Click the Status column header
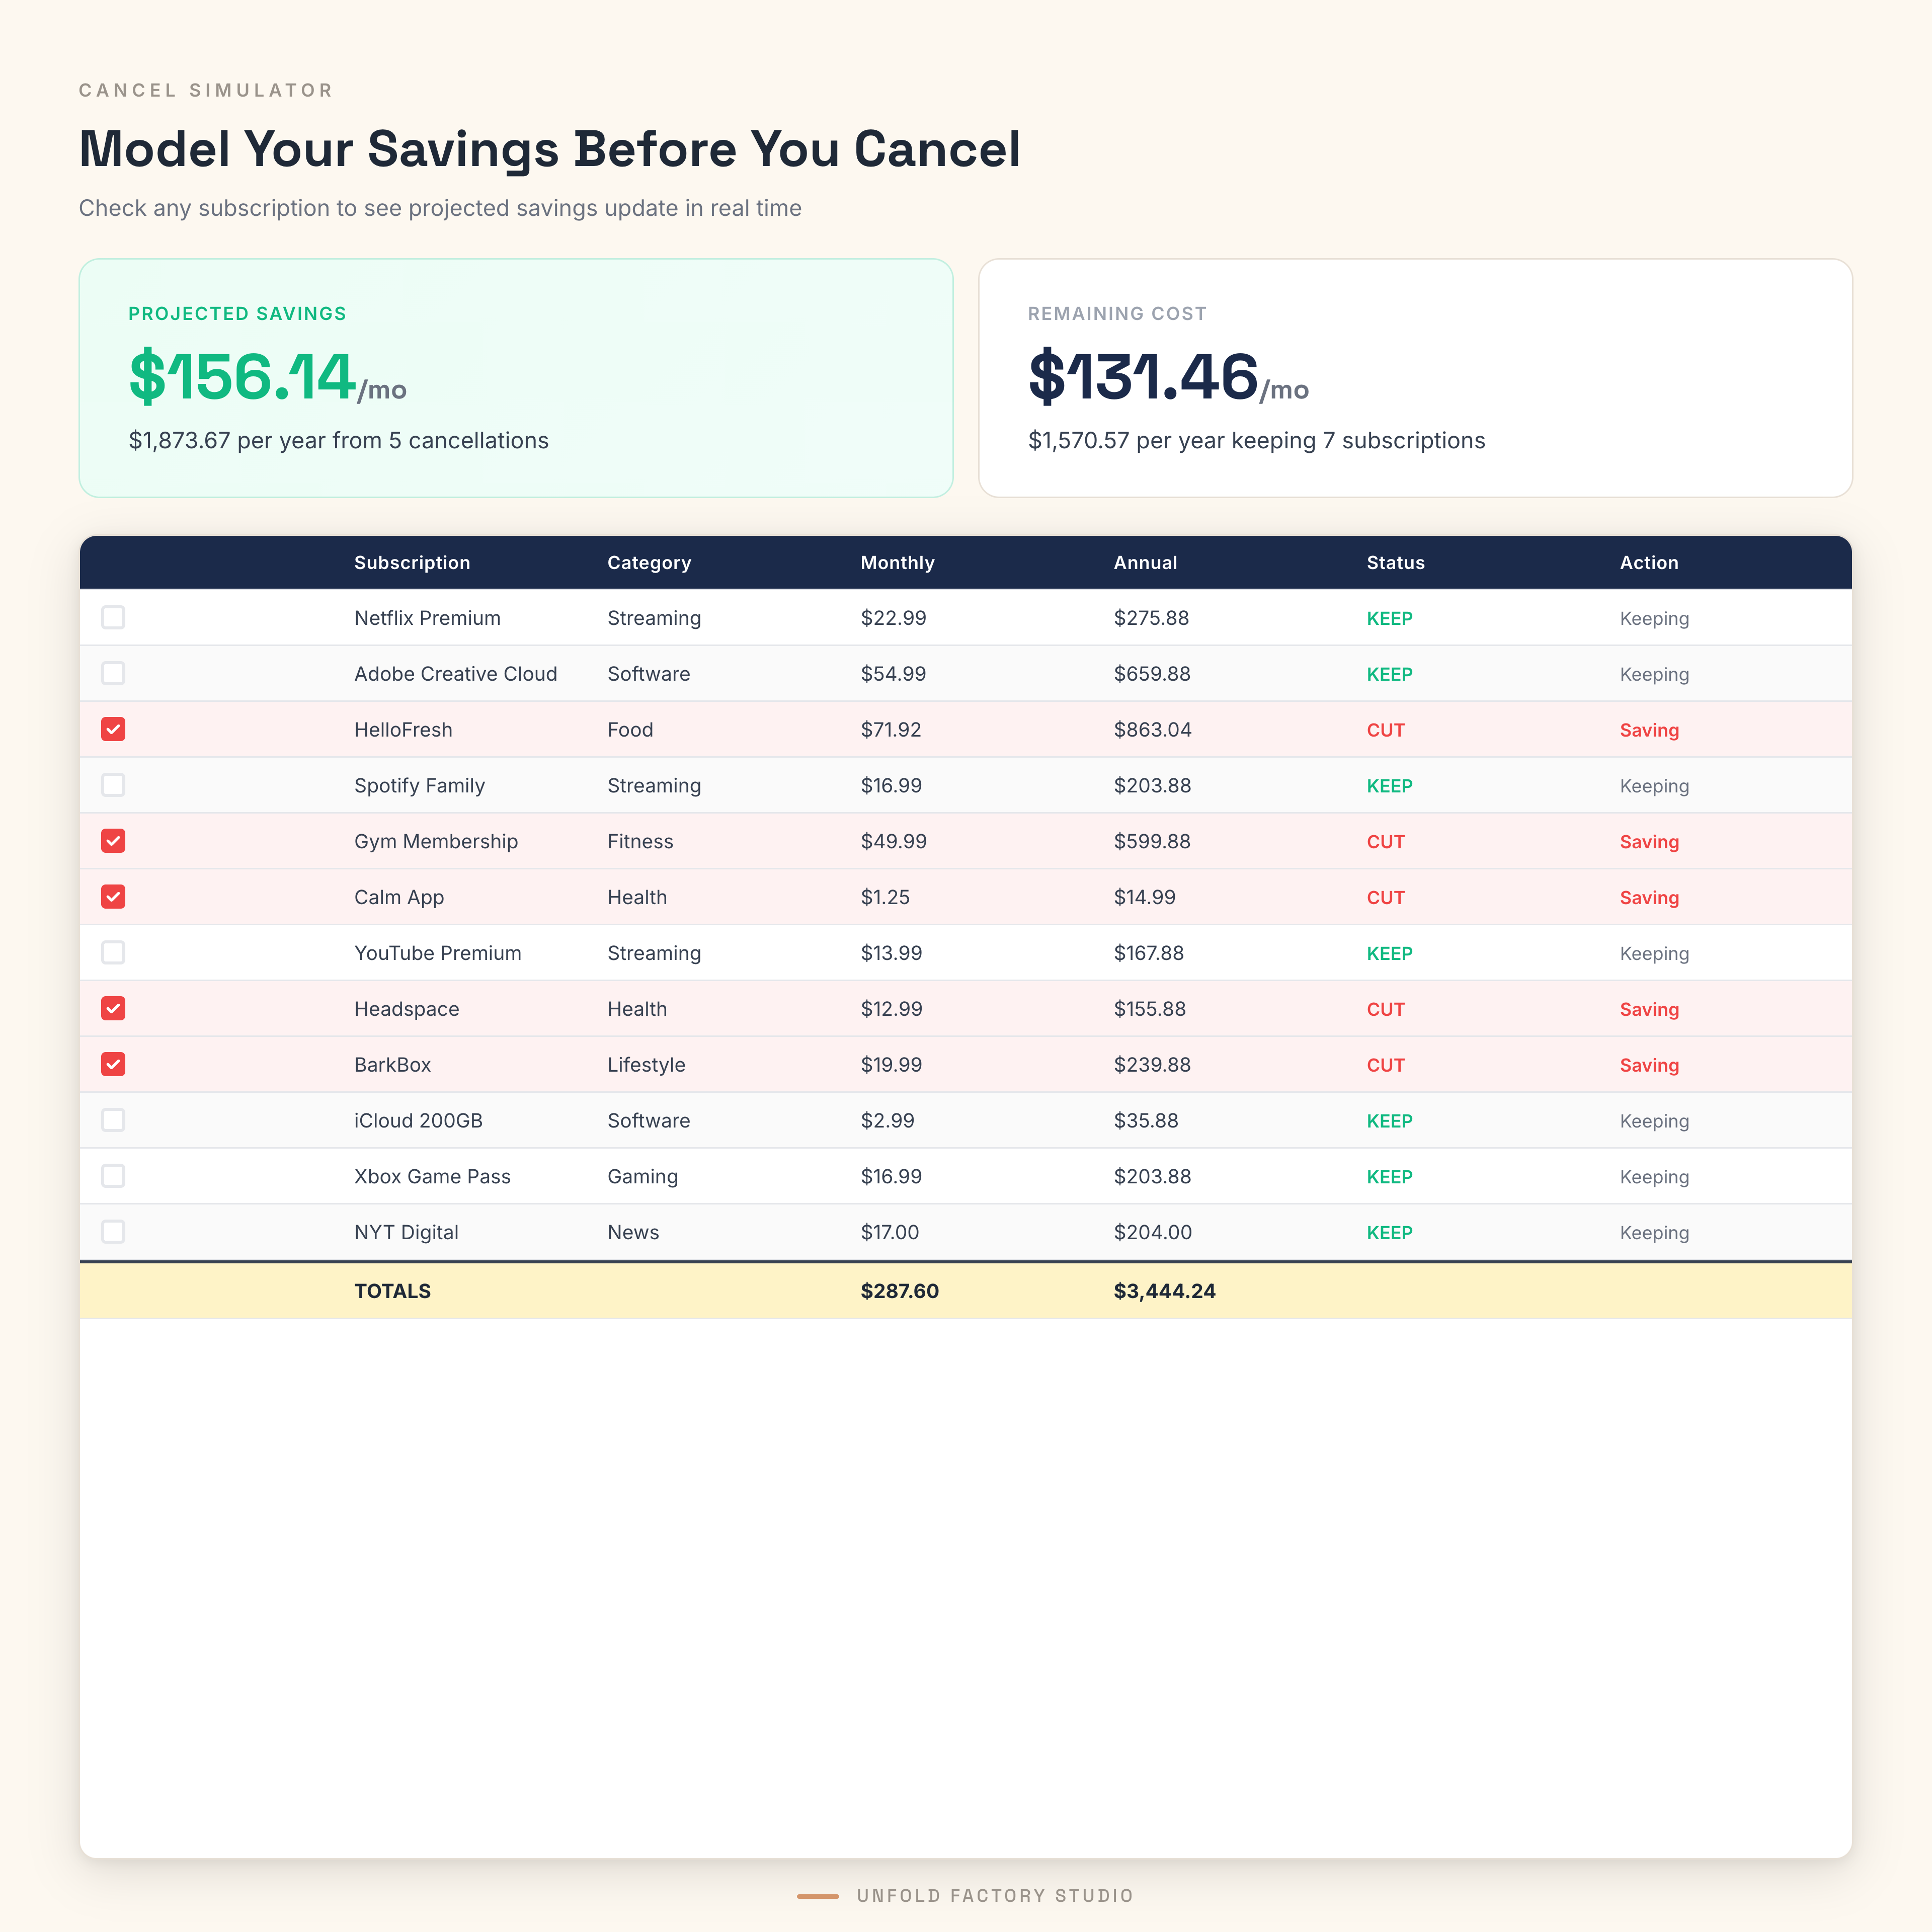Image resolution: width=1932 pixels, height=1932 pixels. 1395,563
